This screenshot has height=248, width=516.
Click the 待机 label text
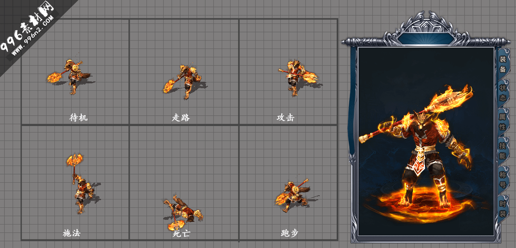pos(79,118)
